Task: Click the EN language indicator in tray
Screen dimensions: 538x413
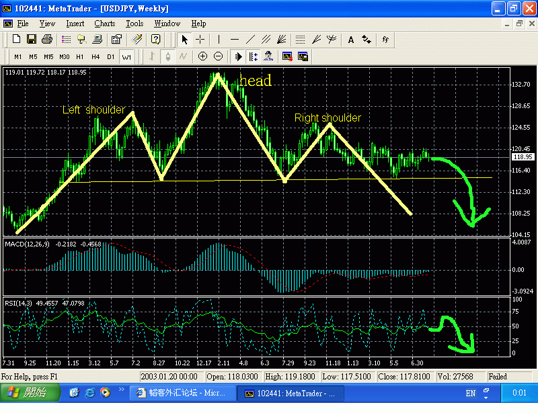Action: point(470,393)
